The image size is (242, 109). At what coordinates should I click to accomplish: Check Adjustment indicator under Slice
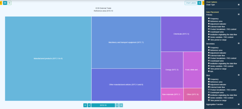pos(209,84)
